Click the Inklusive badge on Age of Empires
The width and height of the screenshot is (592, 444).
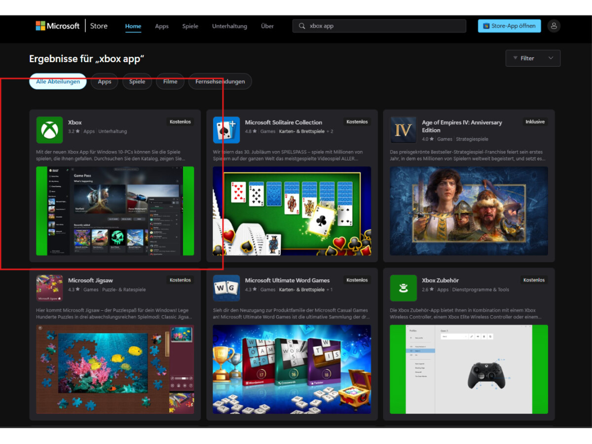tap(535, 121)
